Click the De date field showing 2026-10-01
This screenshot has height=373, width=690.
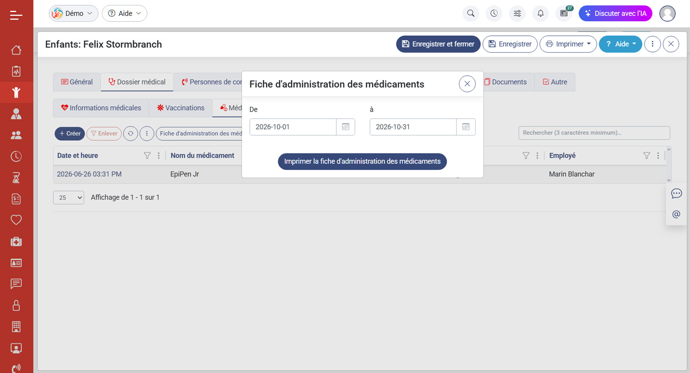[x=293, y=127]
